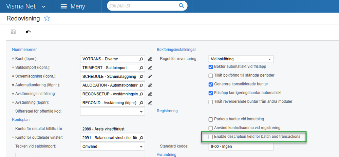Edit Saldoimport number series with pencil
Viewport: 339px width, 157px height.
pyautogui.click(x=150, y=68)
